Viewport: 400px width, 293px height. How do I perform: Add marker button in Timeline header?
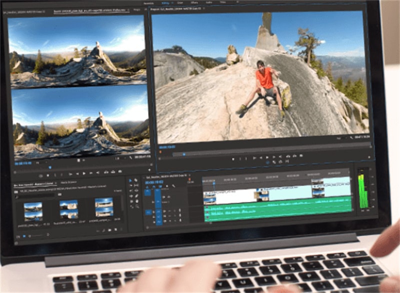[167, 186]
